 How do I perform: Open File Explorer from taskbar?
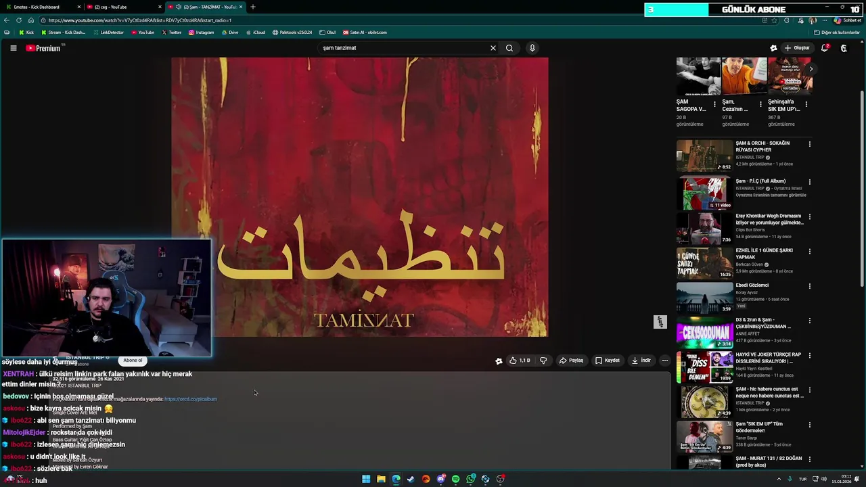[381, 479]
